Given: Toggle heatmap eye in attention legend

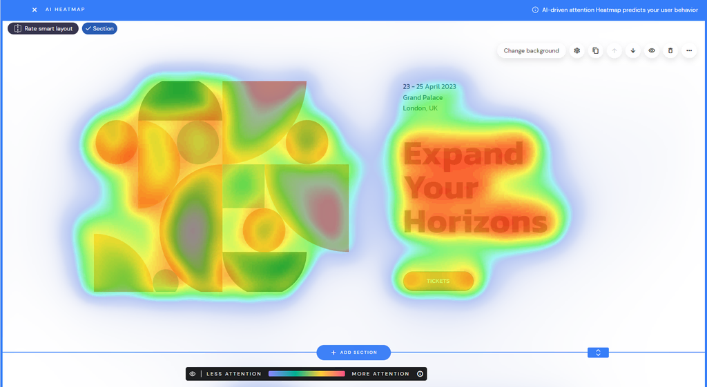Looking at the screenshot, I should 193,374.
